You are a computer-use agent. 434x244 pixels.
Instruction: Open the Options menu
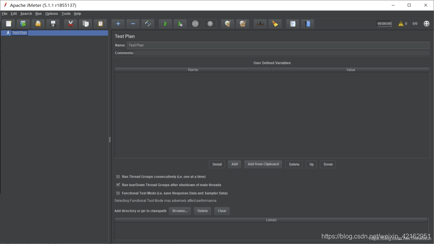tap(51, 14)
